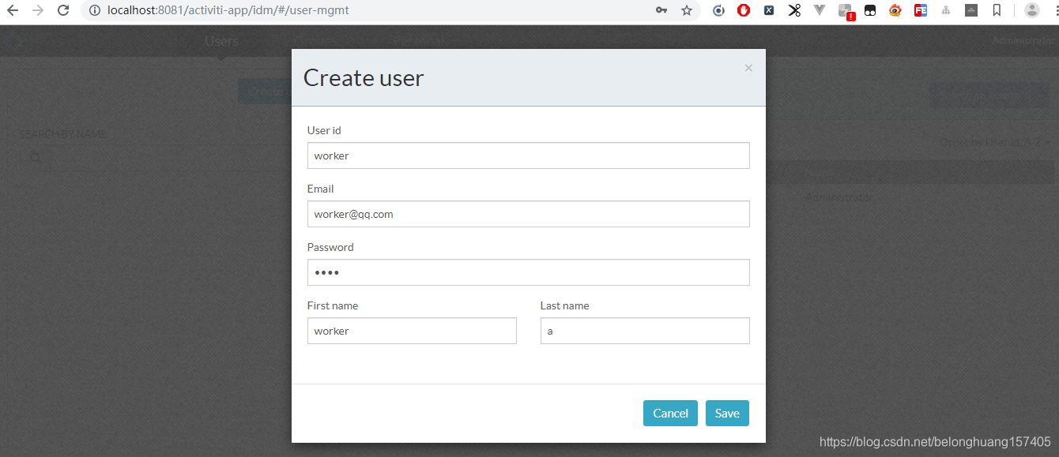Cancel the Create user dialog
Screen dimensions: 1059x457
pyautogui.click(x=670, y=414)
